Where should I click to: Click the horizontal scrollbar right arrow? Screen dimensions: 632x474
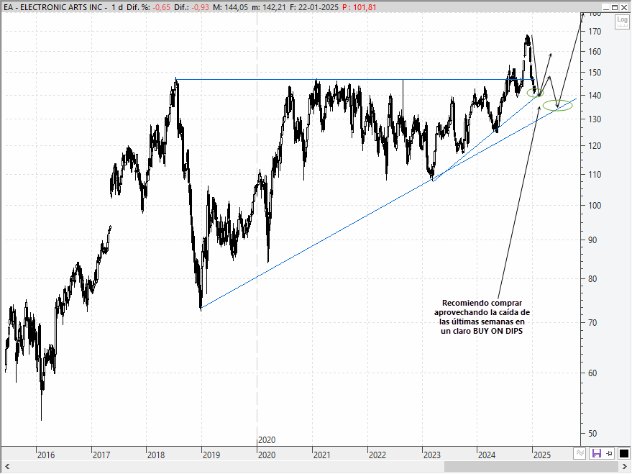(x=625, y=467)
